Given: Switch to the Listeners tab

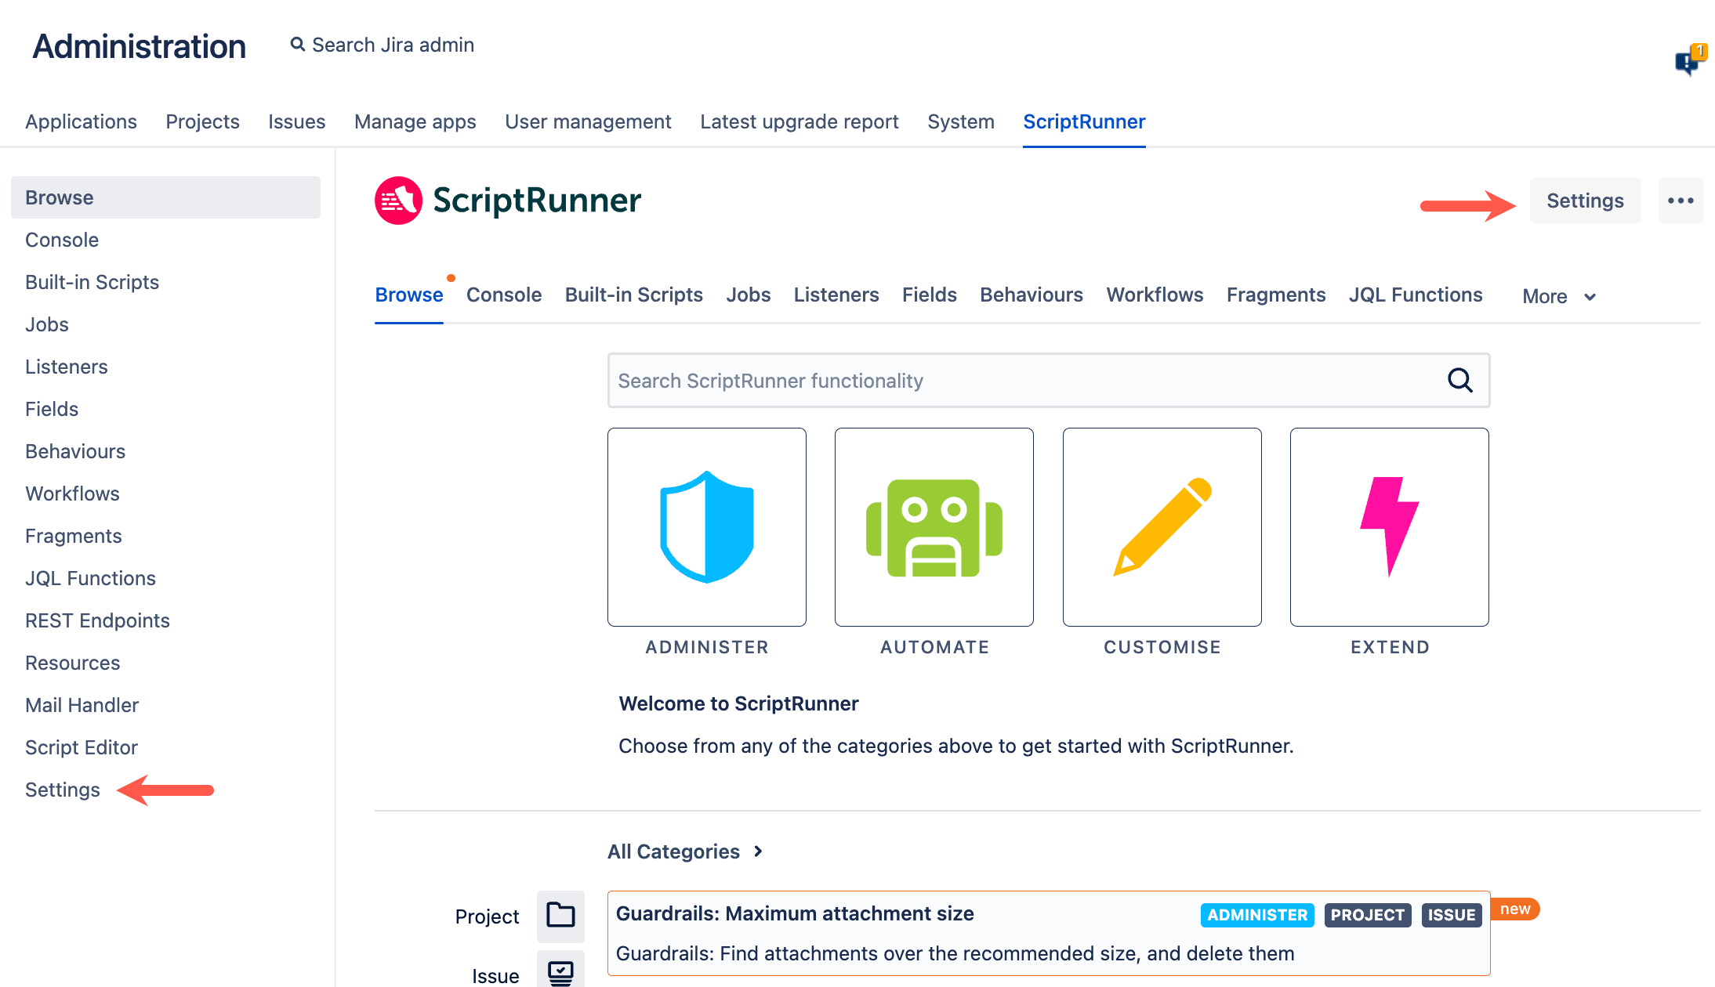Looking at the screenshot, I should pos(836,295).
